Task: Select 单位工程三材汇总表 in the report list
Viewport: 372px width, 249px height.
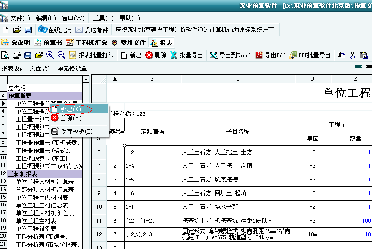Action: [42, 205]
